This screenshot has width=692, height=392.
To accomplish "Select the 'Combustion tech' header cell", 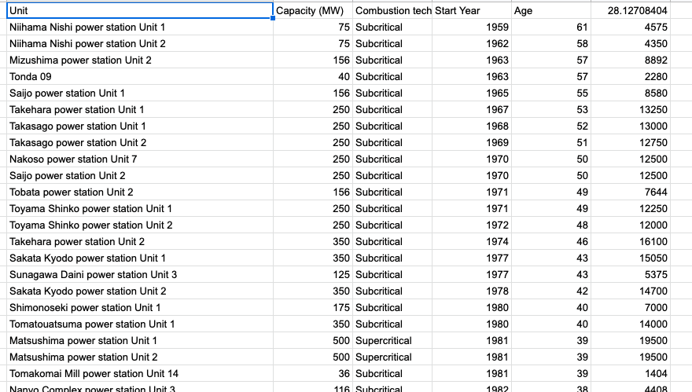I will point(392,10).
